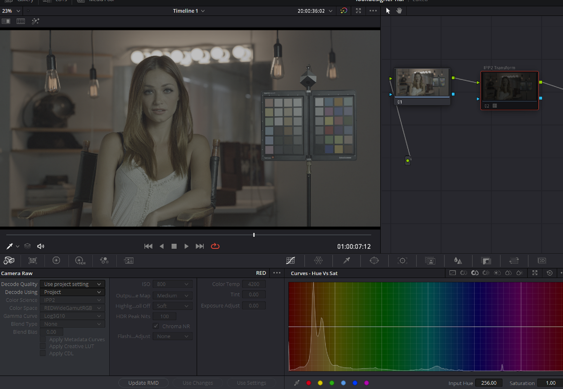Stop playback in the viewer
The image size is (563, 389).
tap(174, 246)
